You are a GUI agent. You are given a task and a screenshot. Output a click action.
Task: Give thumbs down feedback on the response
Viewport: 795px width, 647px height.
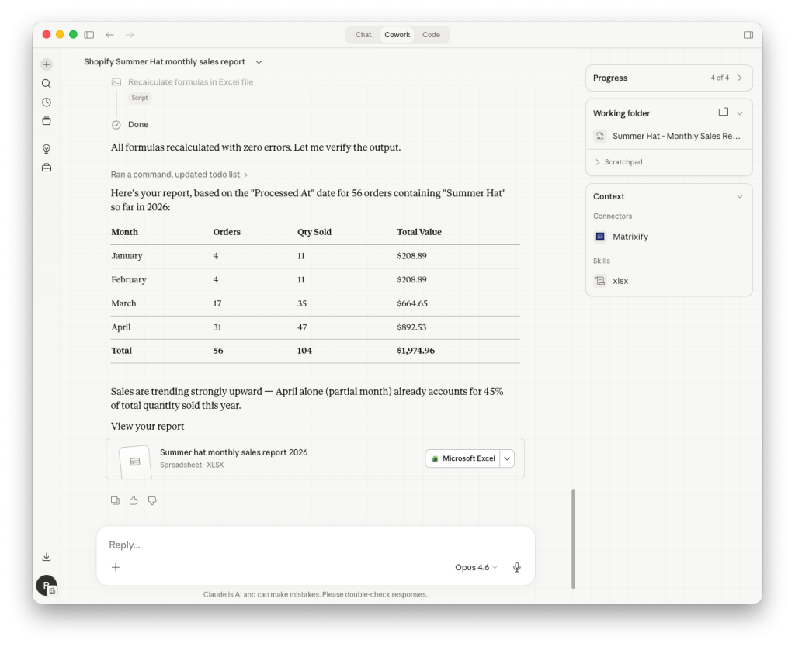pyautogui.click(x=152, y=500)
